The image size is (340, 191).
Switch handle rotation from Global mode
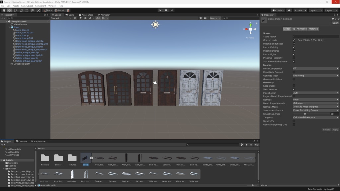59,10
